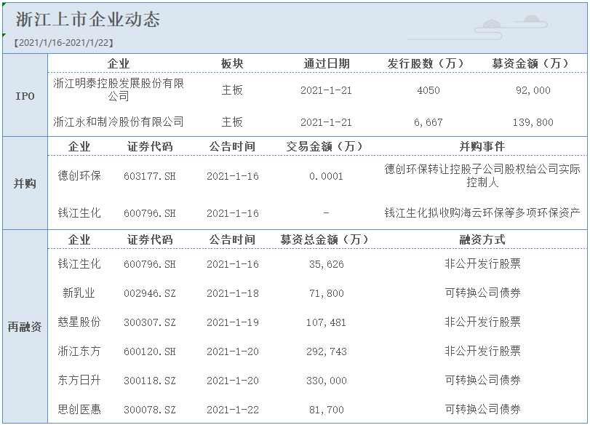Select the 35,626 financing amount
This screenshot has height=425, width=590.
coord(326,264)
